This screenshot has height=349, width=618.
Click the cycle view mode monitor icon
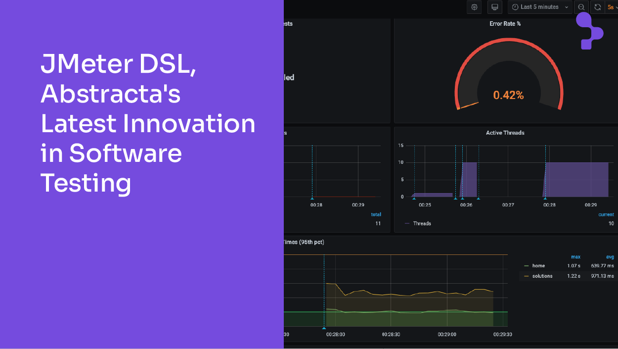pyautogui.click(x=494, y=7)
